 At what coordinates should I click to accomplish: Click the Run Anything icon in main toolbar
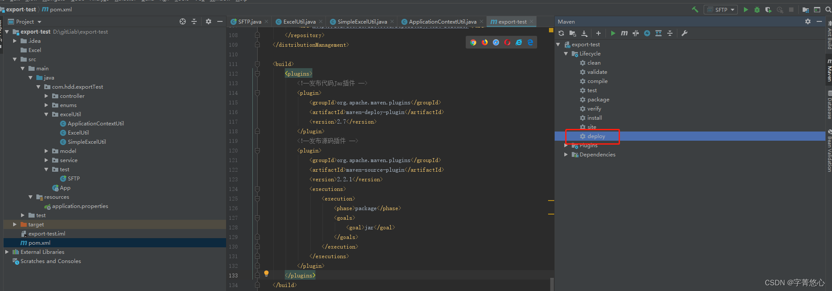pos(817,10)
